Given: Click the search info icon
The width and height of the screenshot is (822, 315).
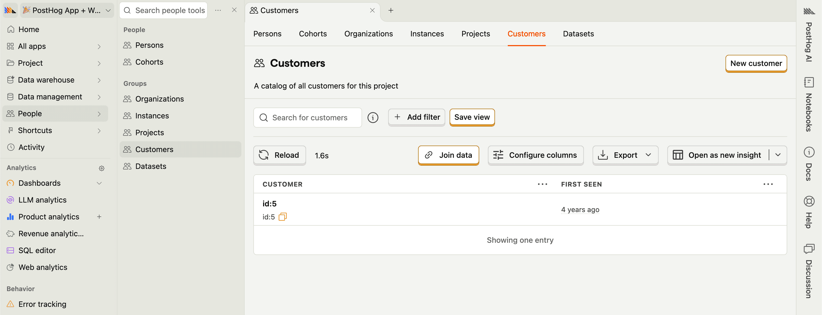Looking at the screenshot, I should click(x=372, y=118).
